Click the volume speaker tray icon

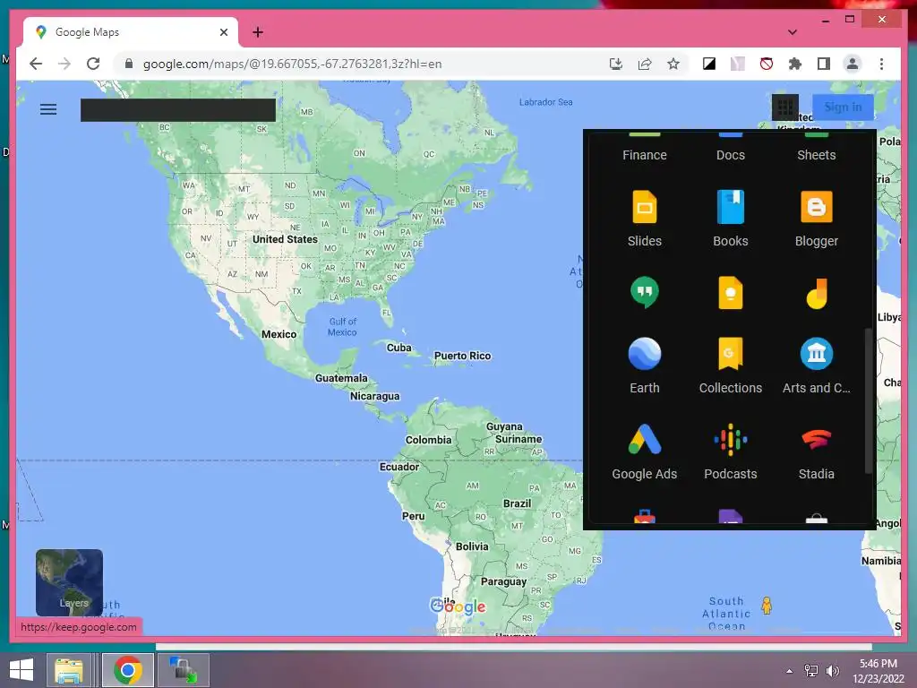[x=832, y=671]
